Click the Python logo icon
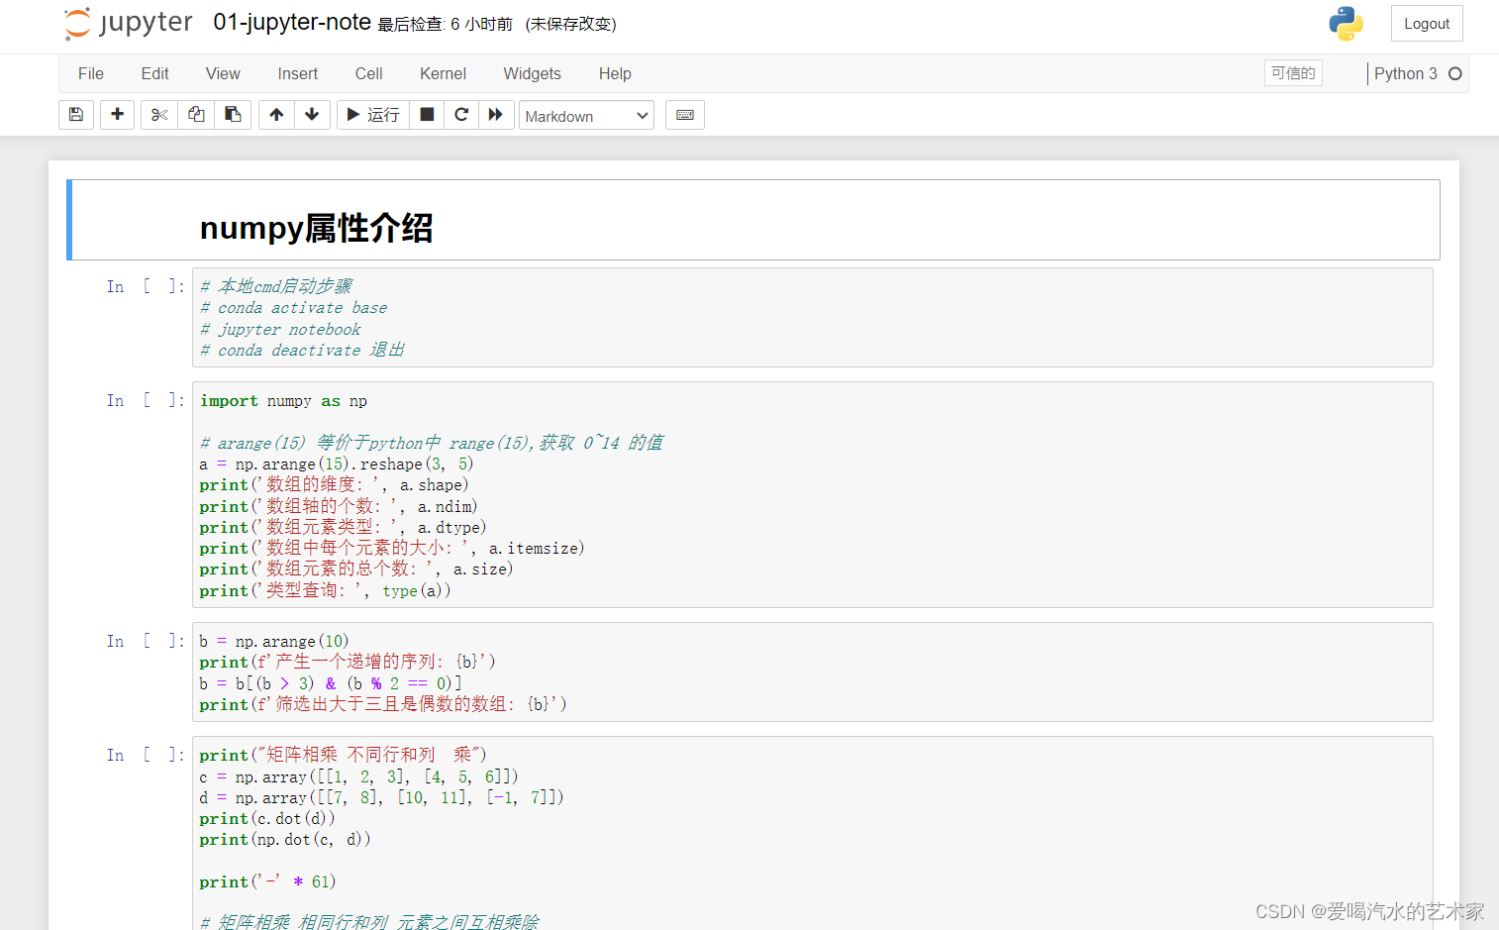The width and height of the screenshot is (1499, 930). [1346, 24]
